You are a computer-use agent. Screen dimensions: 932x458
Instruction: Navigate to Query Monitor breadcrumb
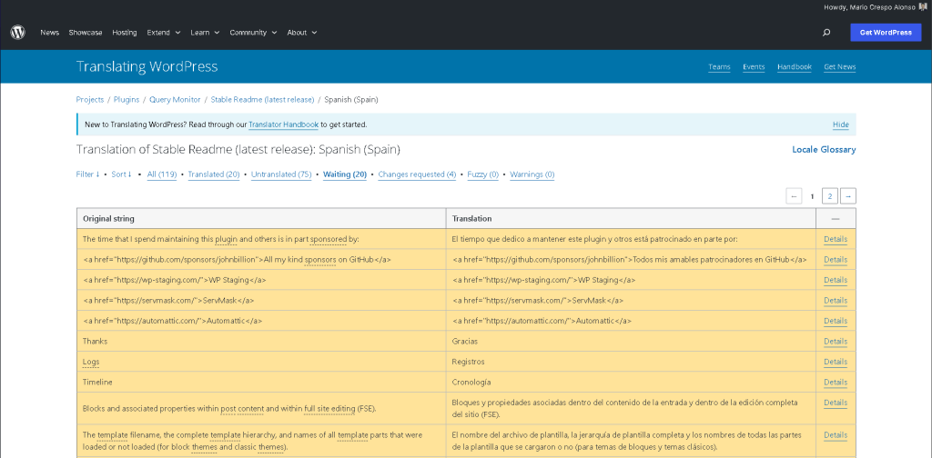(175, 100)
